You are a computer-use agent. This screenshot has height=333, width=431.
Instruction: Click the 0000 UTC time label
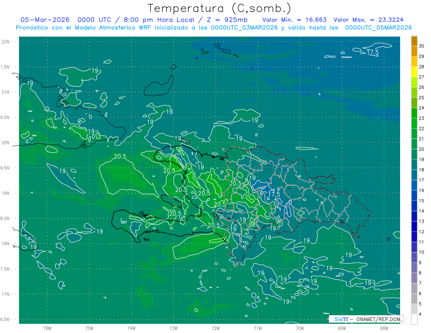(x=94, y=20)
